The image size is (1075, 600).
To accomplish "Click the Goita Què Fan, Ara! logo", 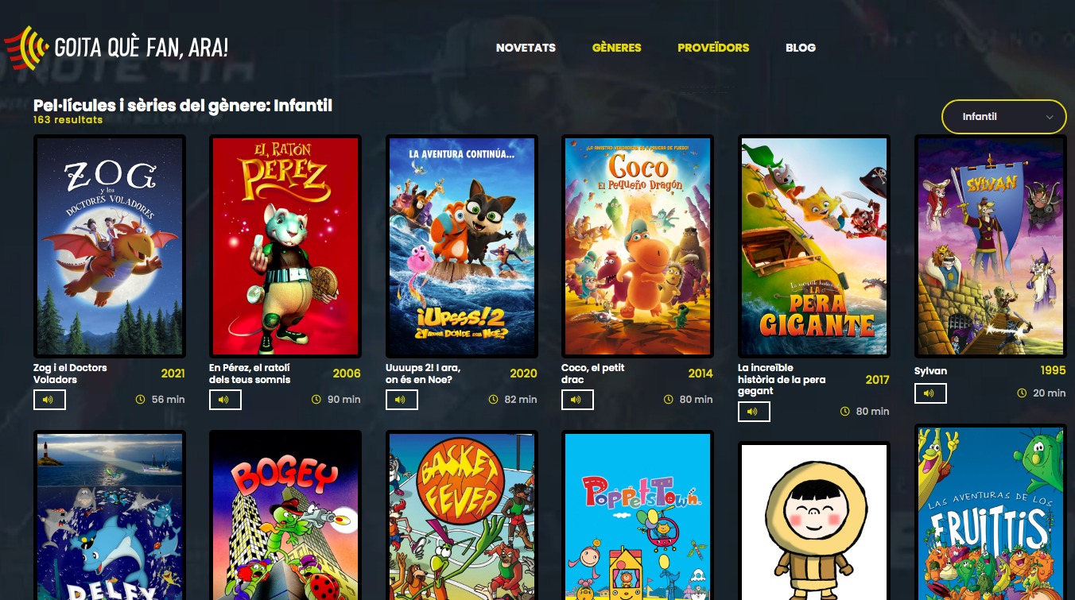I will [x=116, y=48].
